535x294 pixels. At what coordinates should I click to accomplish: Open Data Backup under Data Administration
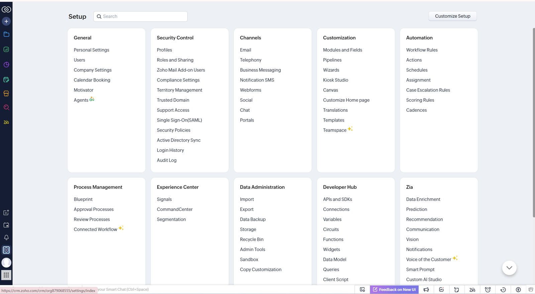(x=252, y=219)
